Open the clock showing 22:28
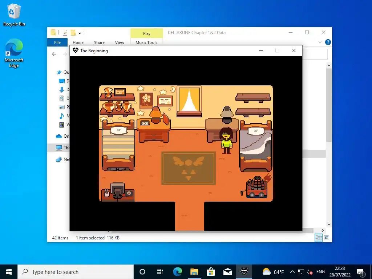Screen dimensions: 372x279 click(x=340, y=272)
